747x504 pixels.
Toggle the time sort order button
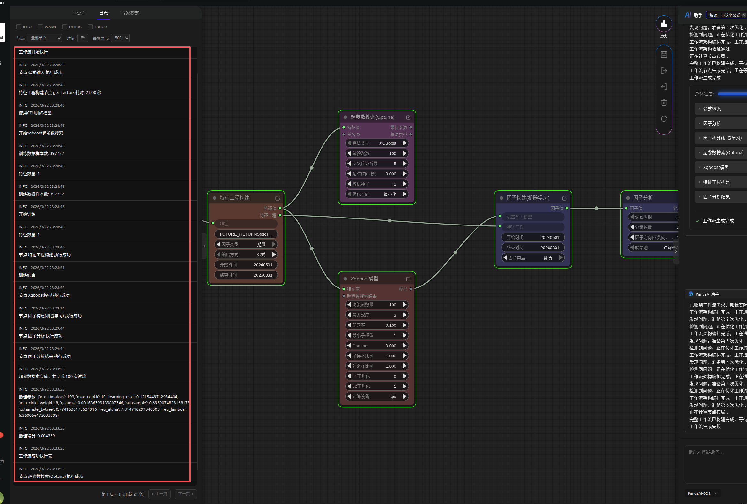point(82,38)
